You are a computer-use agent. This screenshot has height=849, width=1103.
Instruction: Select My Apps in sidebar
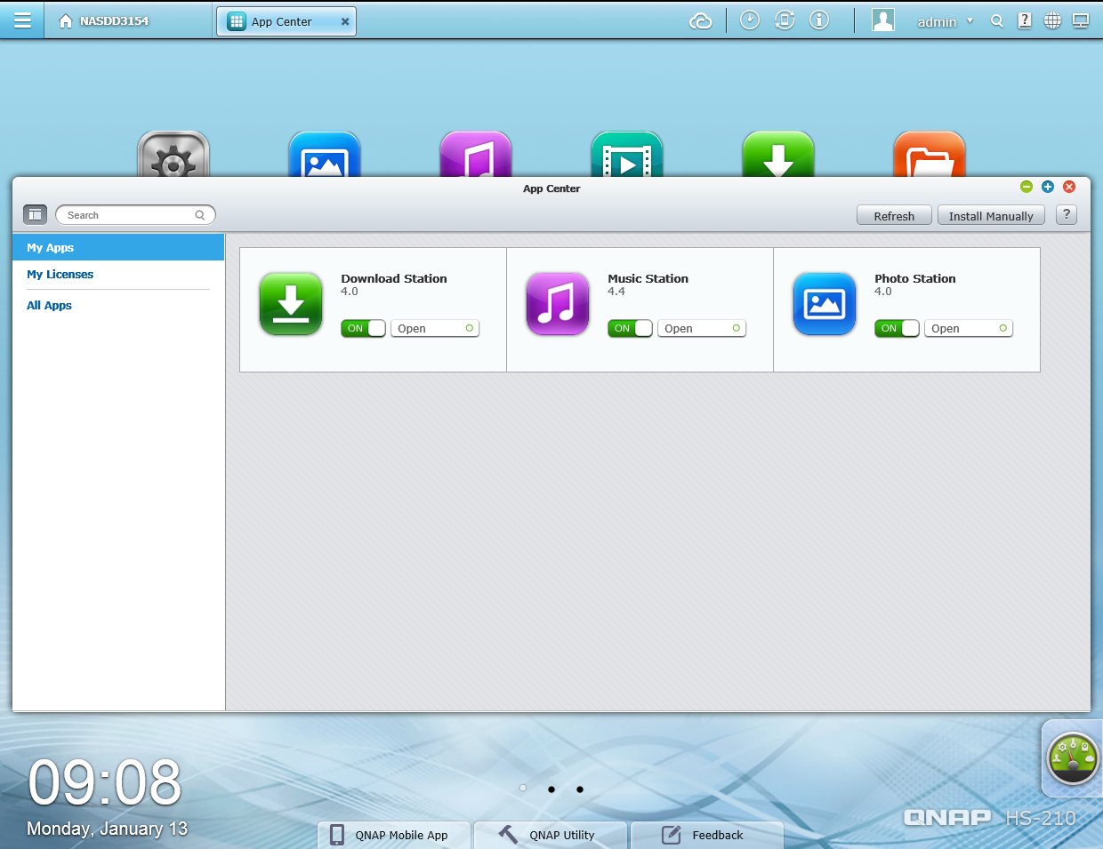coord(118,247)
